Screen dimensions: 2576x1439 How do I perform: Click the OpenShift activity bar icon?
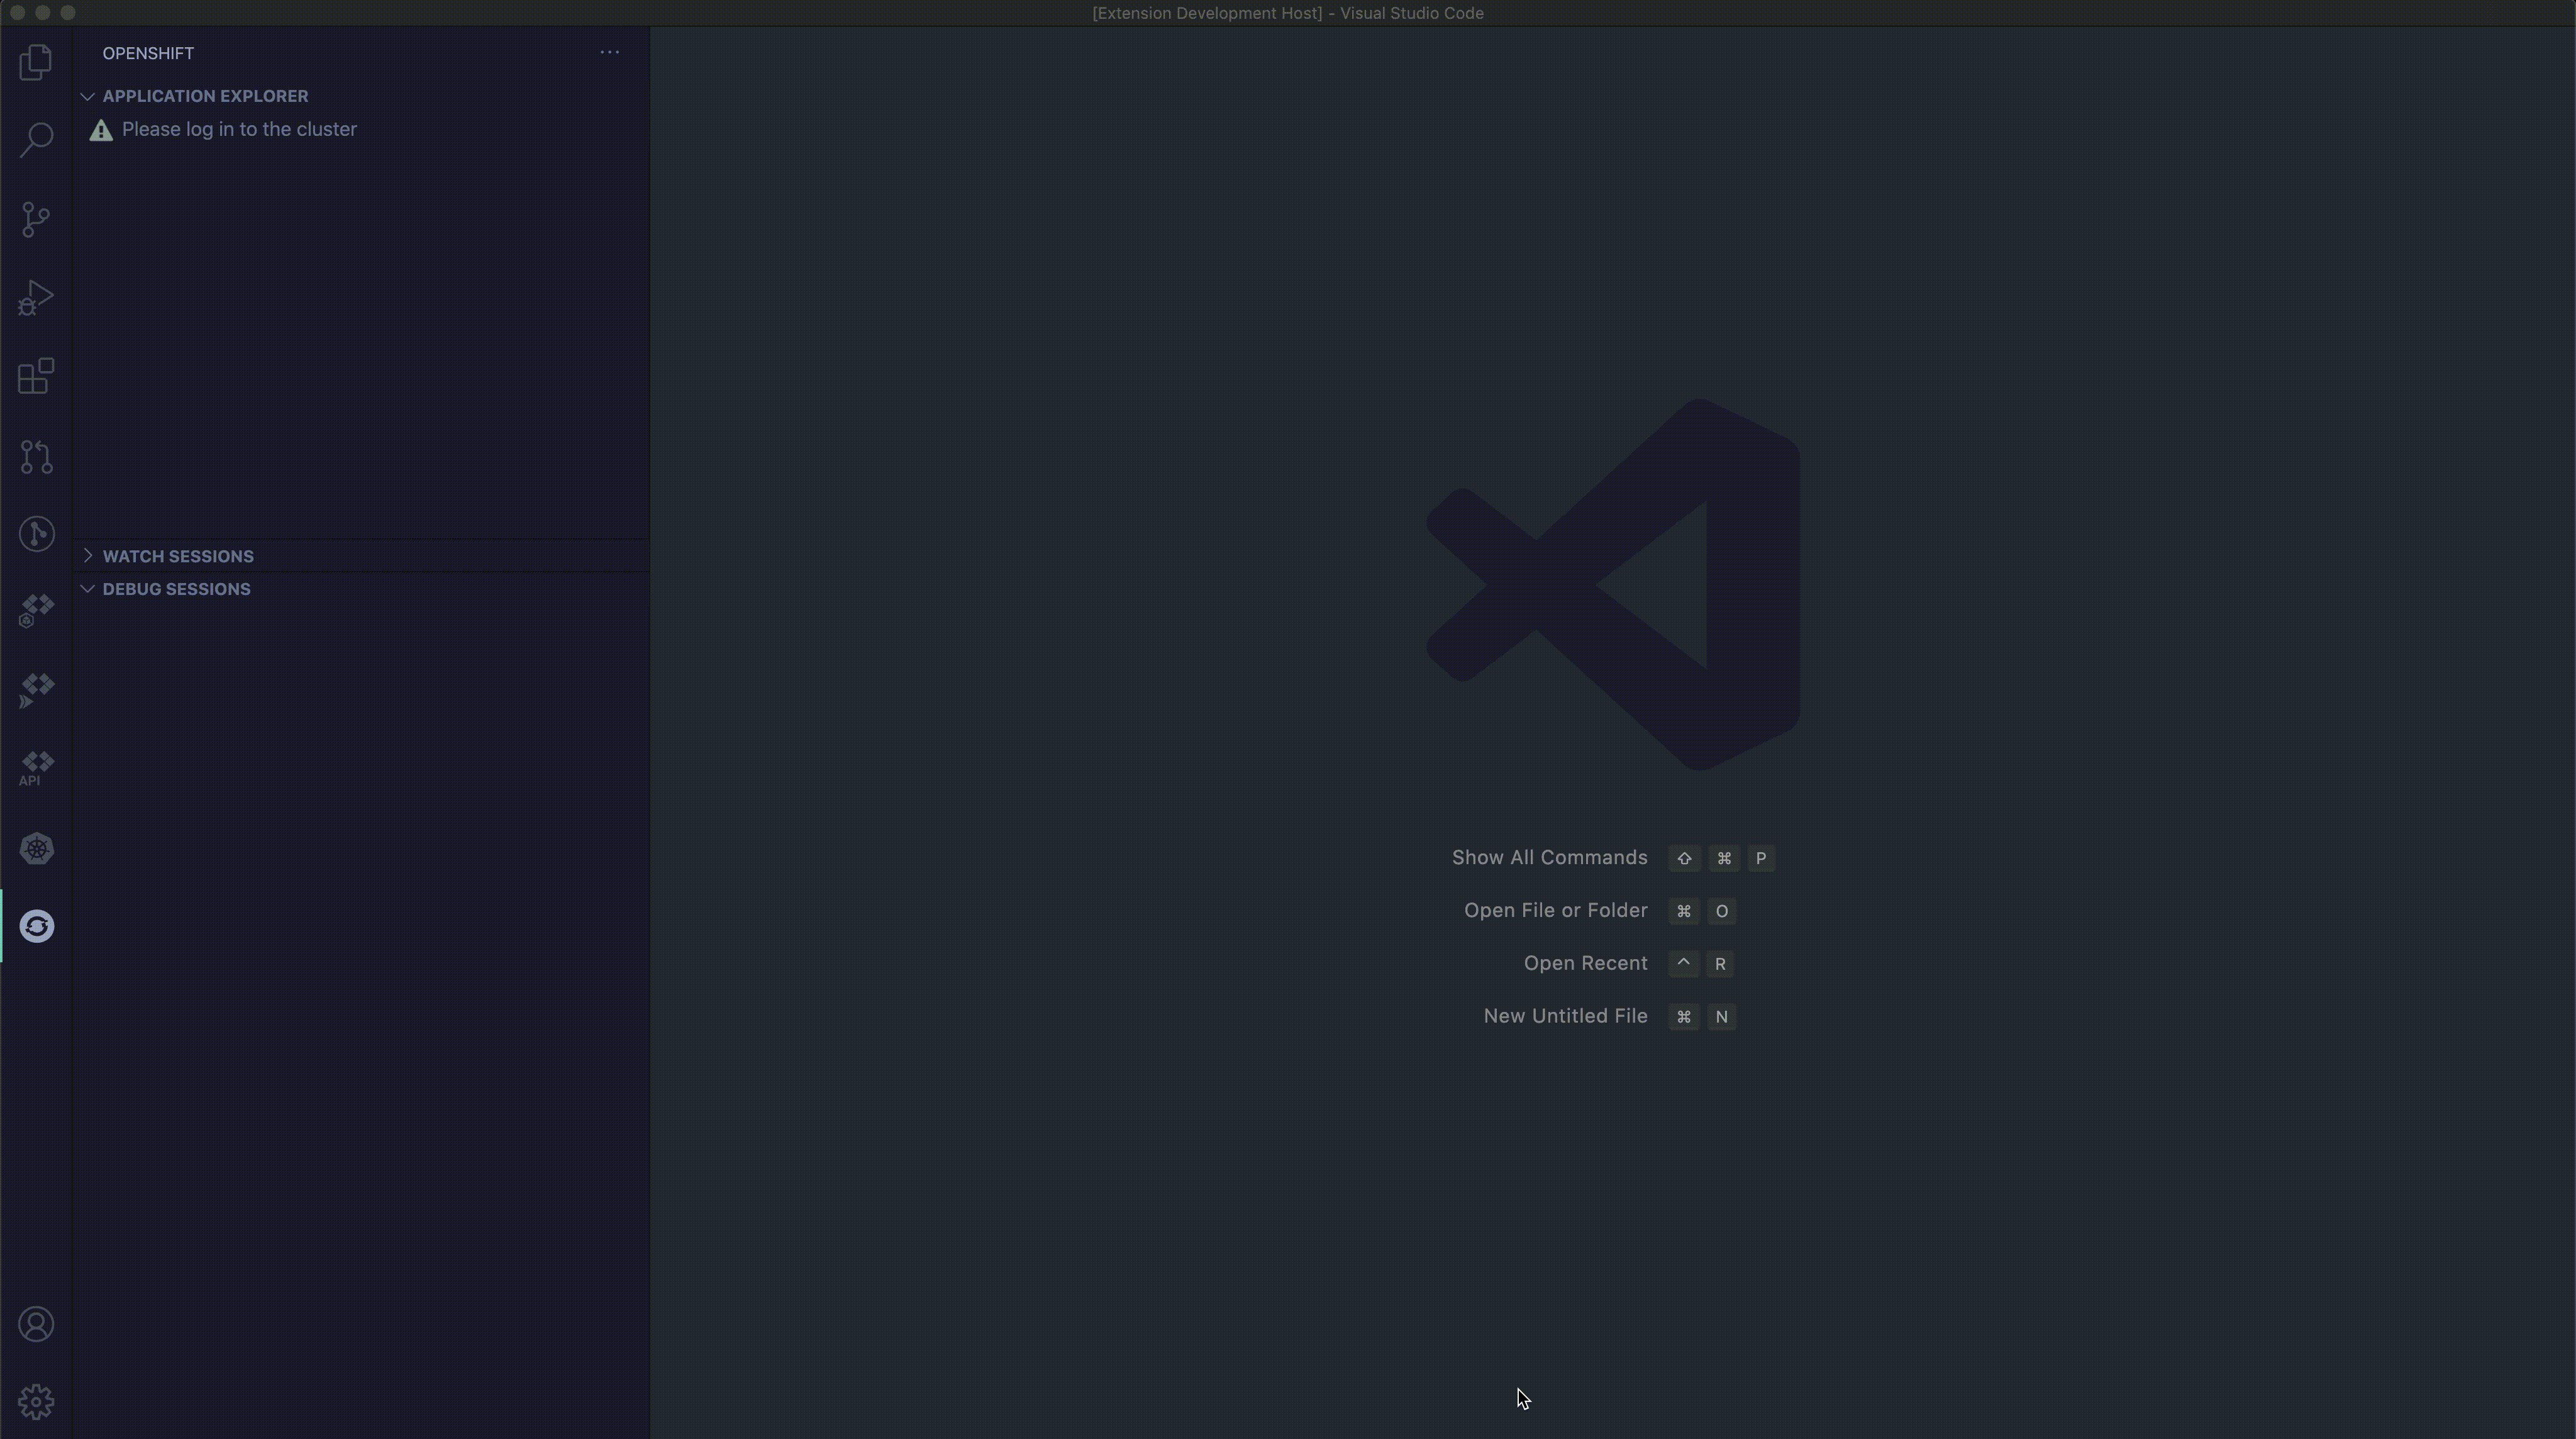(x=36, y=926)
